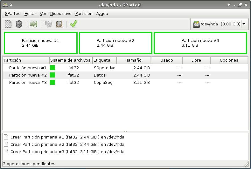Open the Partición menu
The image size is (251, 169).
84,14
